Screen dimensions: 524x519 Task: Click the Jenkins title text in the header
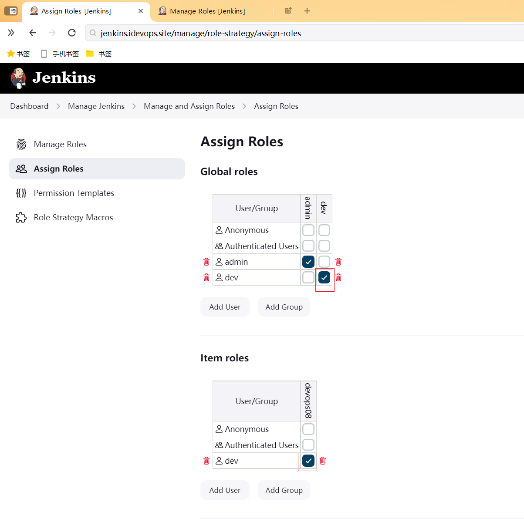pyautogui.click(x=64, y=78)
